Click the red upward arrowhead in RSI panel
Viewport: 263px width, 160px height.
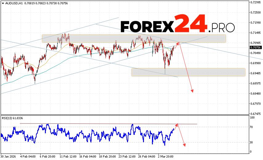coord(177,124)
